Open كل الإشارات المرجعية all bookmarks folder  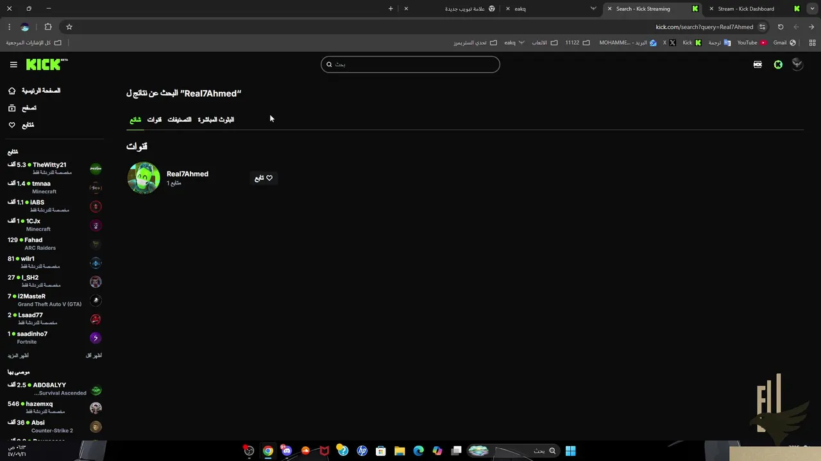[34, 43]
